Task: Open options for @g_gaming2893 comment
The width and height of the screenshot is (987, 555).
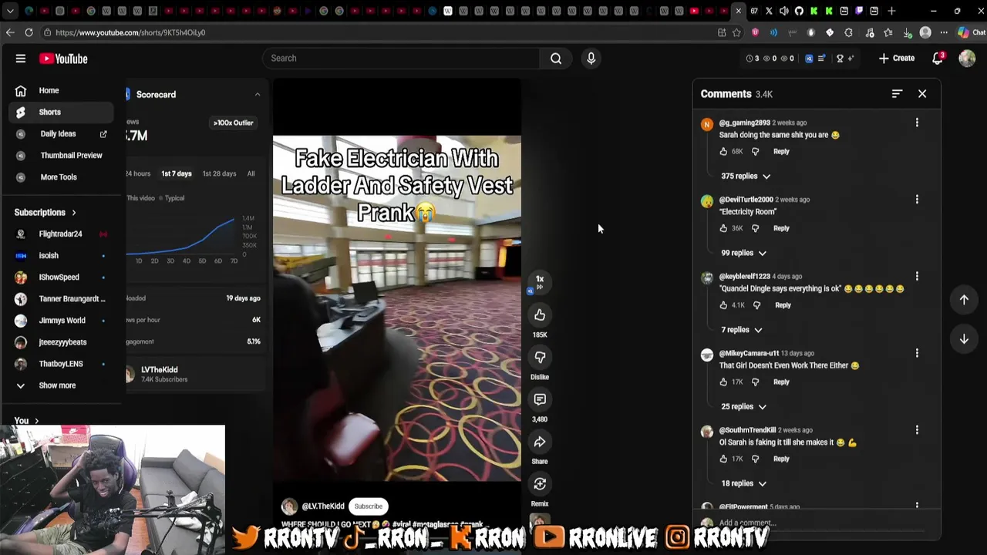Action: (x=917, y=123)
